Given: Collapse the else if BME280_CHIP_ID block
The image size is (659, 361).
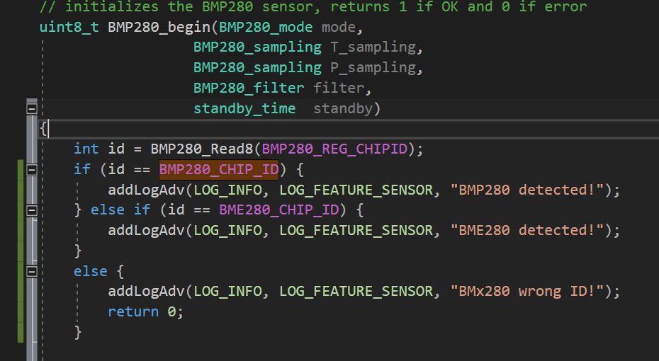Looking at the screenshot, I should click(x=32, y=210).
